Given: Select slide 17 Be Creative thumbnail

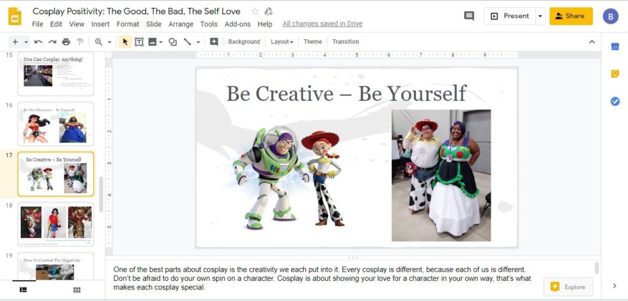Looking at the screenshot, I should pyautogui.click(x=56, y=174).
